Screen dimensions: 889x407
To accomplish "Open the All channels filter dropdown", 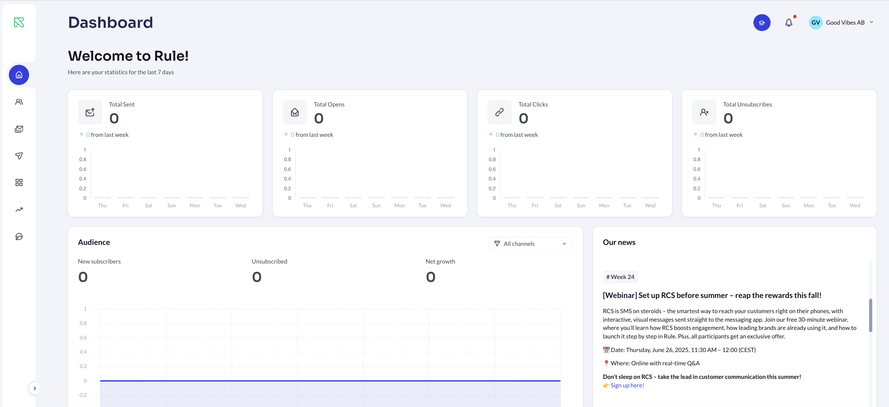I will point(530,244).
